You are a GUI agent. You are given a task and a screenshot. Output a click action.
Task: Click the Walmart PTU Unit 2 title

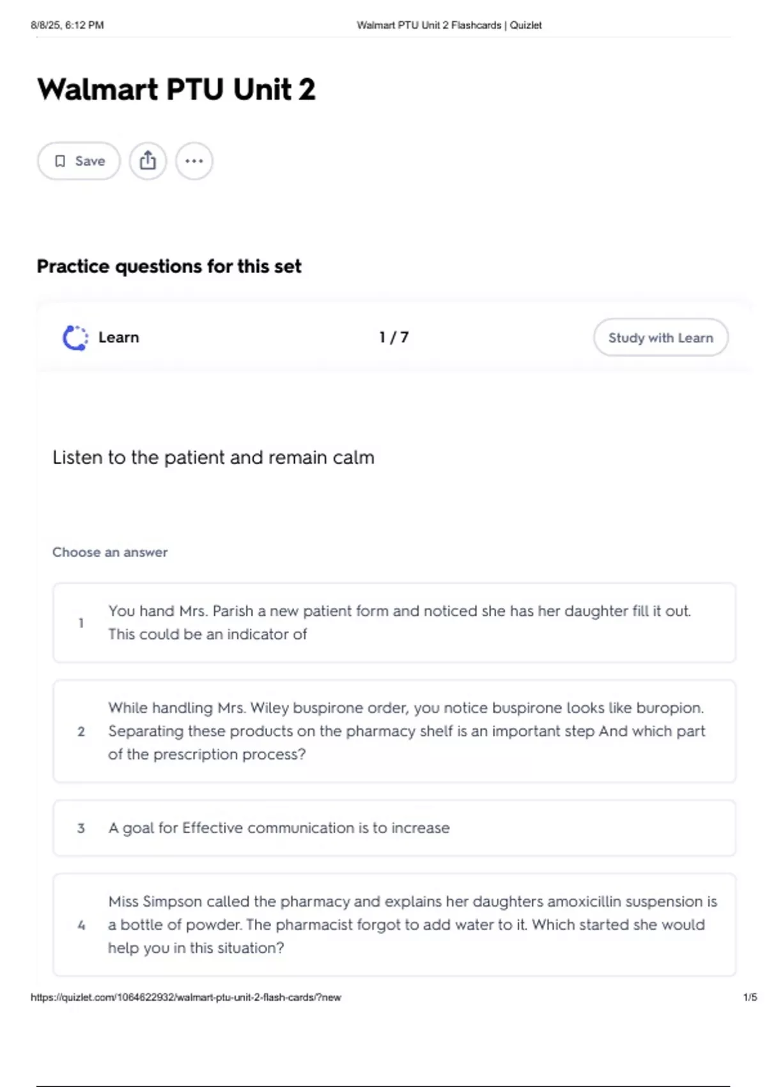point(176,89)
